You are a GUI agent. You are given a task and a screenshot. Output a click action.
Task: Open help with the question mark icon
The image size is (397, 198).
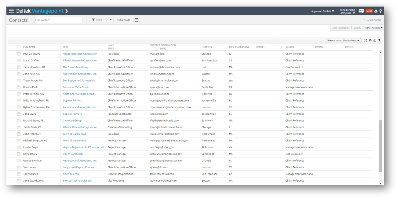381,10
